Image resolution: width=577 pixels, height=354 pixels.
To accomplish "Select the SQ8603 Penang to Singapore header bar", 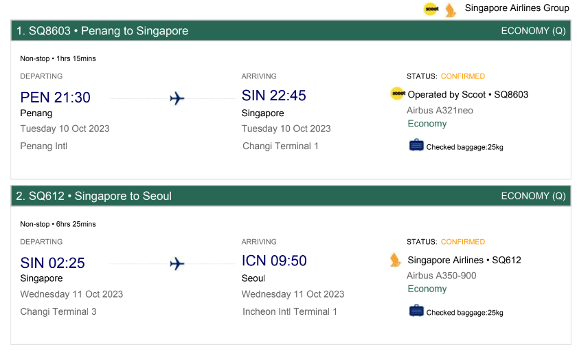I will pos(291,30).
